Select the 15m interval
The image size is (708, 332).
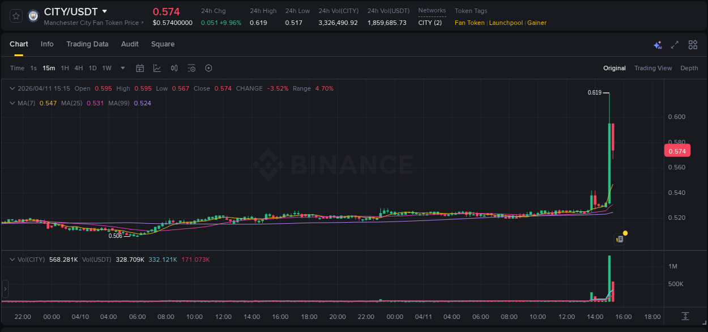tap(49, 68)
